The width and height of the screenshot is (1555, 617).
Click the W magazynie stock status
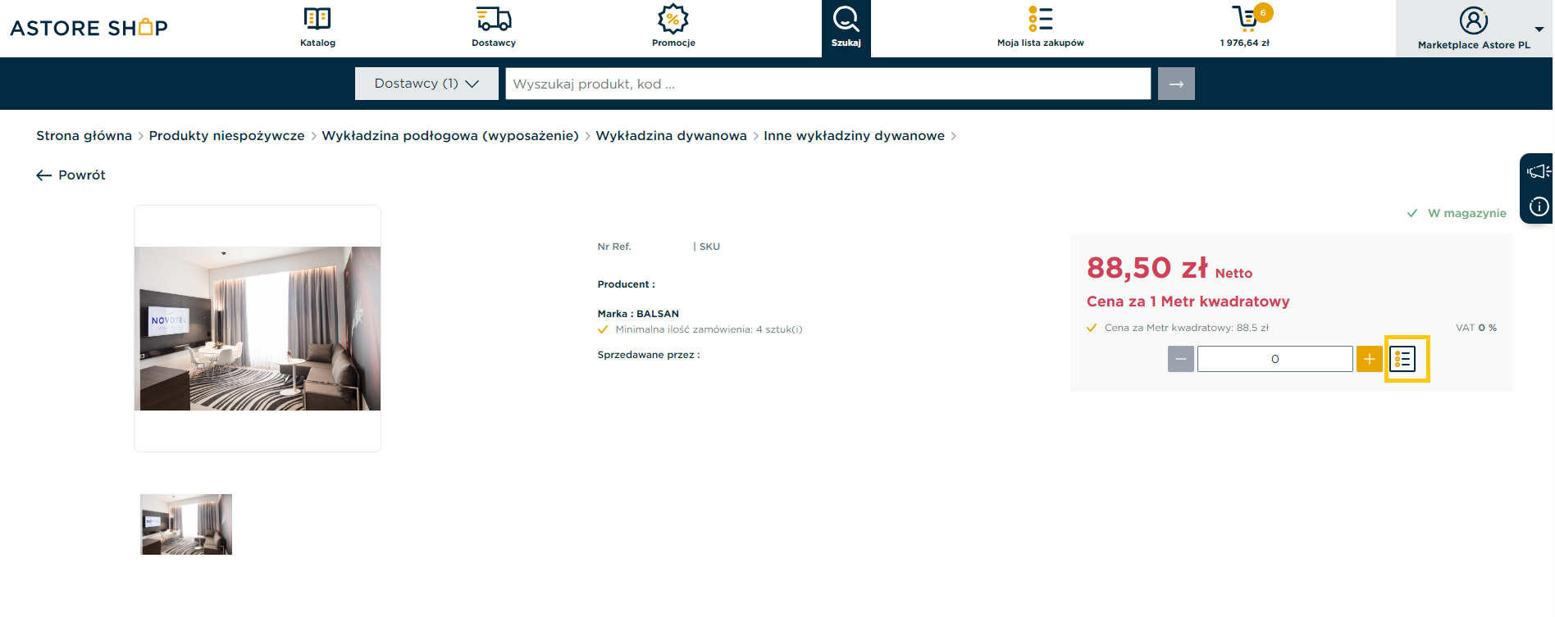click(x=1457, y=213)
